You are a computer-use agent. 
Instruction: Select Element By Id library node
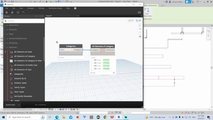click(20, 79)
